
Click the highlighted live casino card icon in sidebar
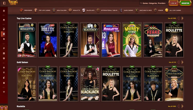pyautogui.click(x=4, y=34)
